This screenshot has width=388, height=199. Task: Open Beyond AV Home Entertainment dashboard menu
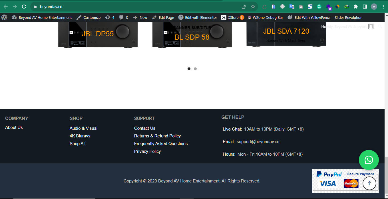coord(42,17)
